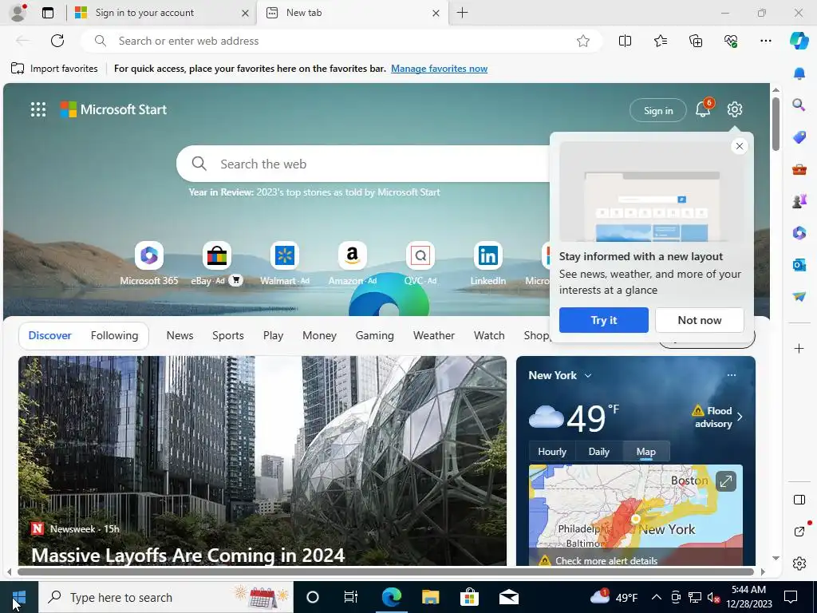Image resolution: width=817 pixels, height=613 pixels.
Task: Open the Play category
Action: 273,336
